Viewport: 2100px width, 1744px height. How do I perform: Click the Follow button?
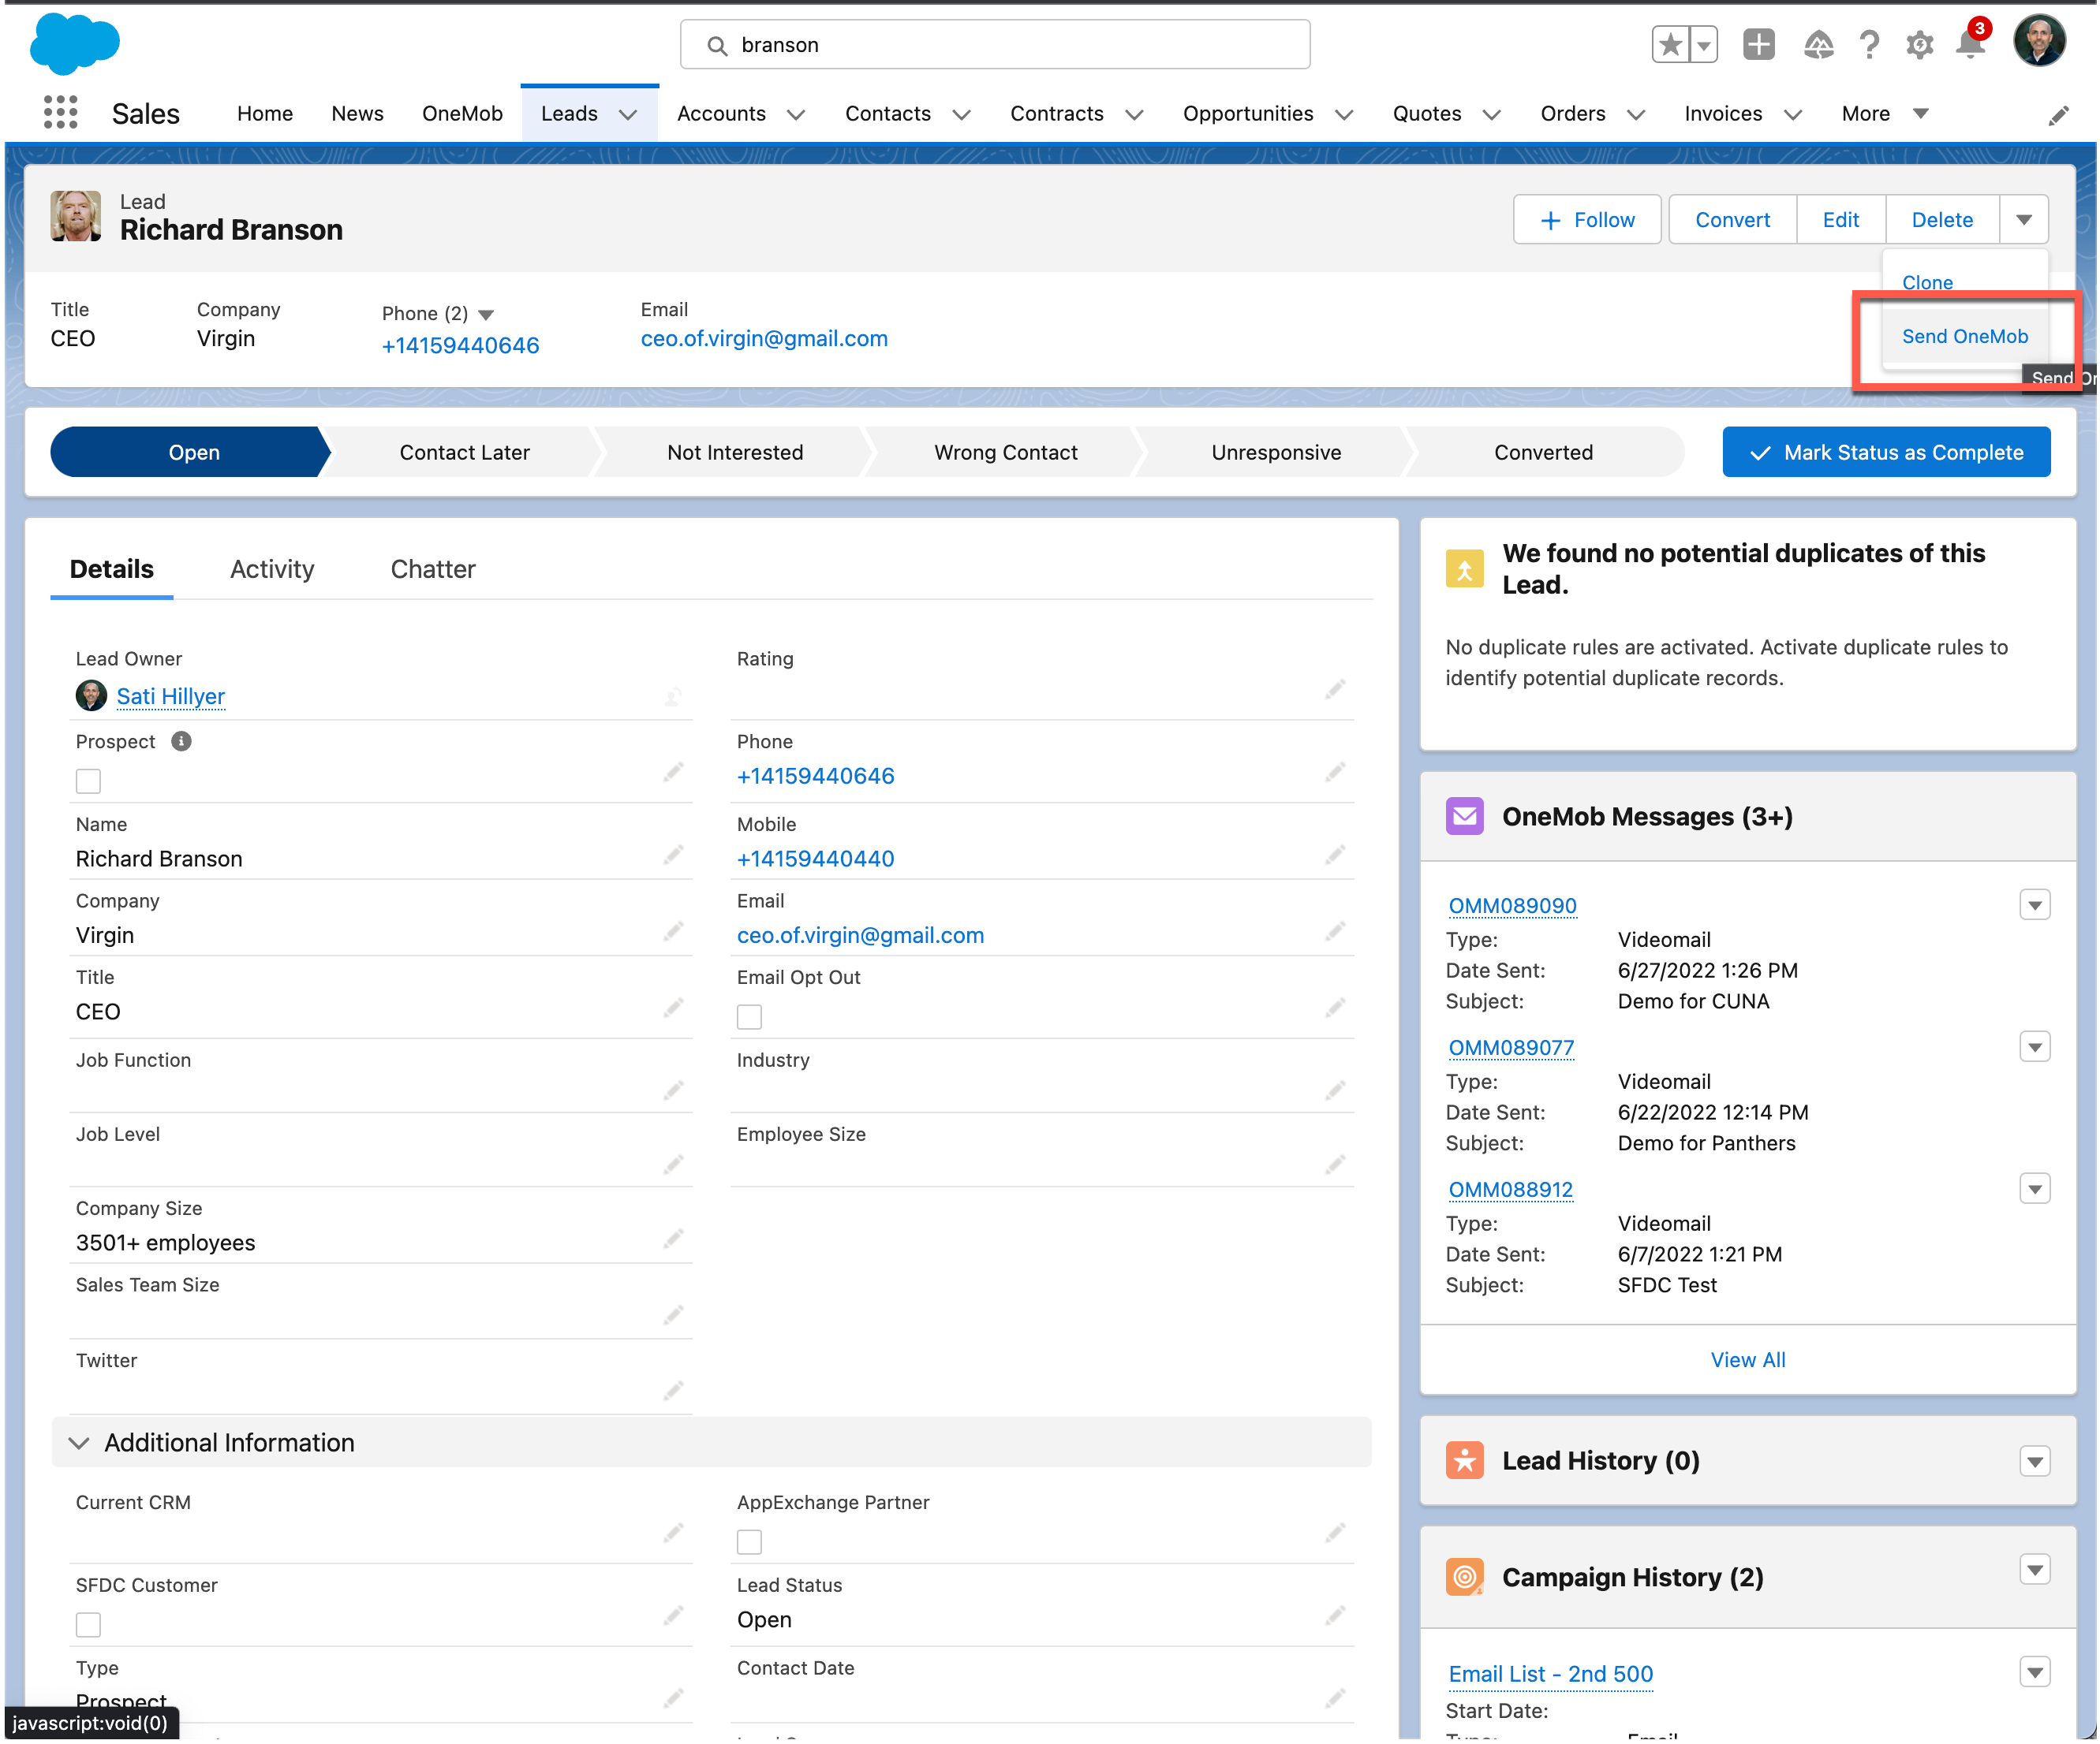click(x=1587, y=220)
